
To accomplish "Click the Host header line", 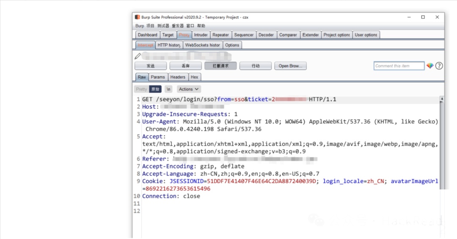I will pyautogui.click(x=183, y=107).
